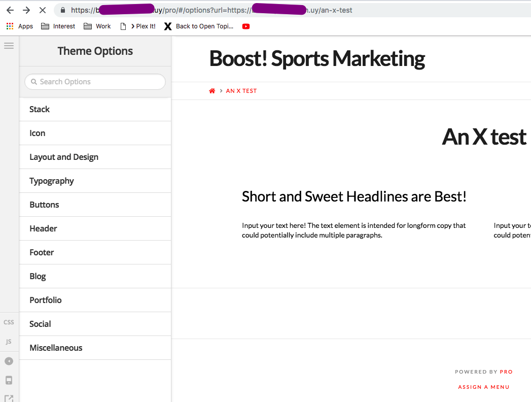Image resolution: width=531 pixels, height=402 pixels.
Task: Open the Header options section
Action: pyautogui.click(x=95, y=228)
